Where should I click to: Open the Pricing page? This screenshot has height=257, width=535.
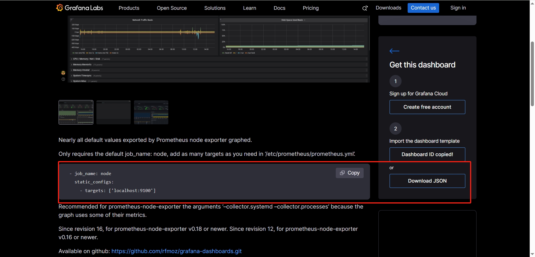pos(310,8)
